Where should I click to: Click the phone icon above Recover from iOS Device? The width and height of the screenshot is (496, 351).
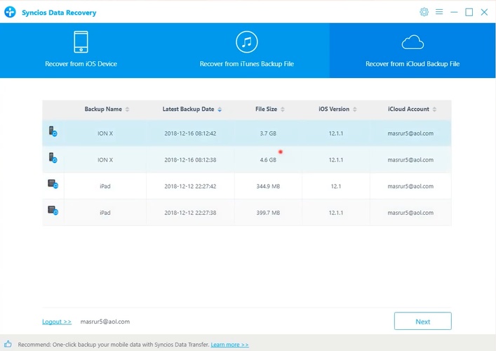pos(81,42)
